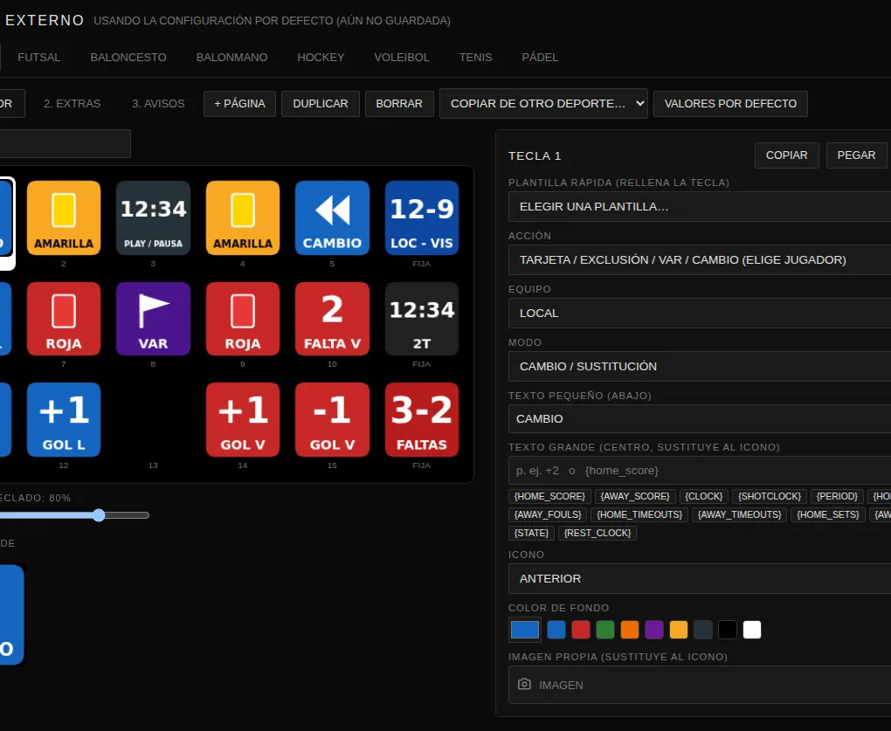Pick the purple background color swatch
Image resolution: width=891 pixels, height=731 pixels.
654,630
